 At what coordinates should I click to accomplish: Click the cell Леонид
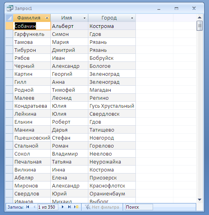pos(70,98)
